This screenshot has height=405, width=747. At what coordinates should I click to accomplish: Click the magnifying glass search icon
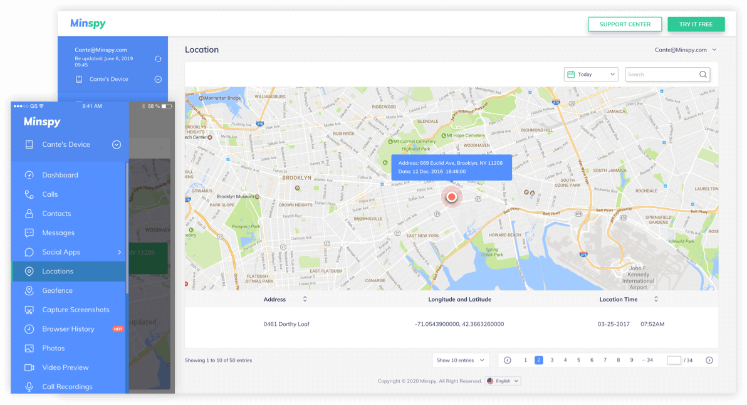(x=703, y=74)
